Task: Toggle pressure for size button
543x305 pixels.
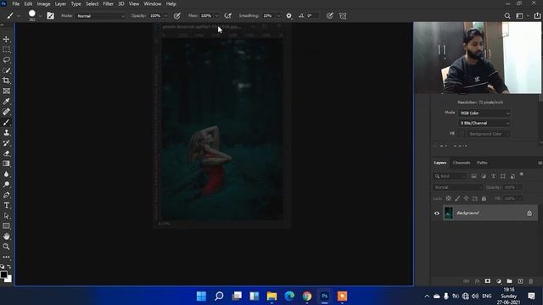Action: point(330,16)
